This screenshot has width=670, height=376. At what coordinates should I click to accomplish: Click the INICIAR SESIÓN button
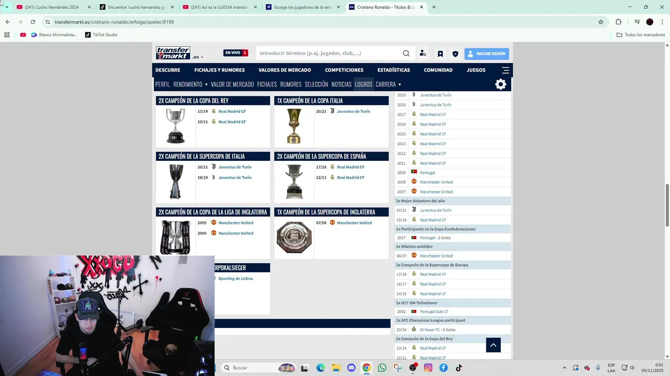pyautogui.click(x=486, y=54)
